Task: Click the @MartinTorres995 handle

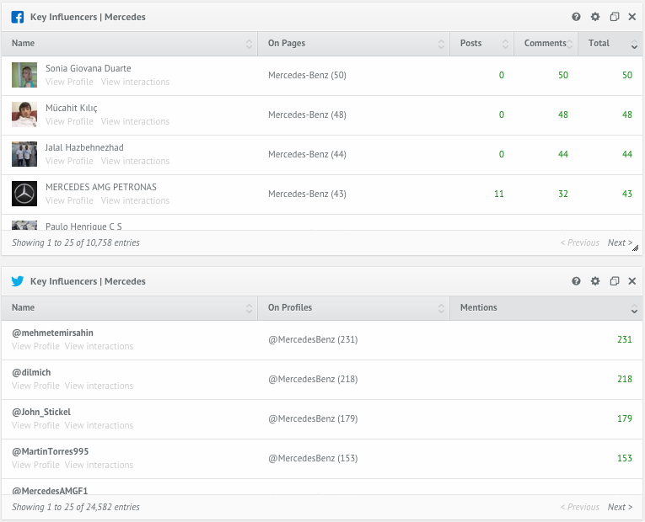Action: click(51, 451)
